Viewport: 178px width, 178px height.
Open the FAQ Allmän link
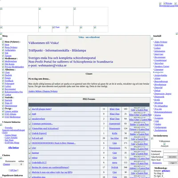point(10,114)
